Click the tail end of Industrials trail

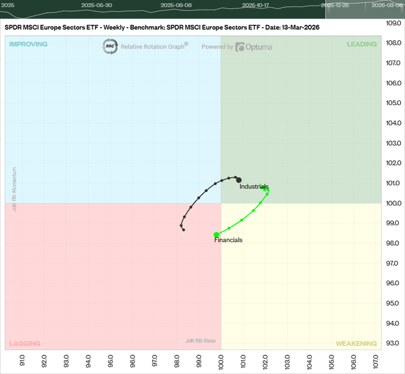point(183,230)
